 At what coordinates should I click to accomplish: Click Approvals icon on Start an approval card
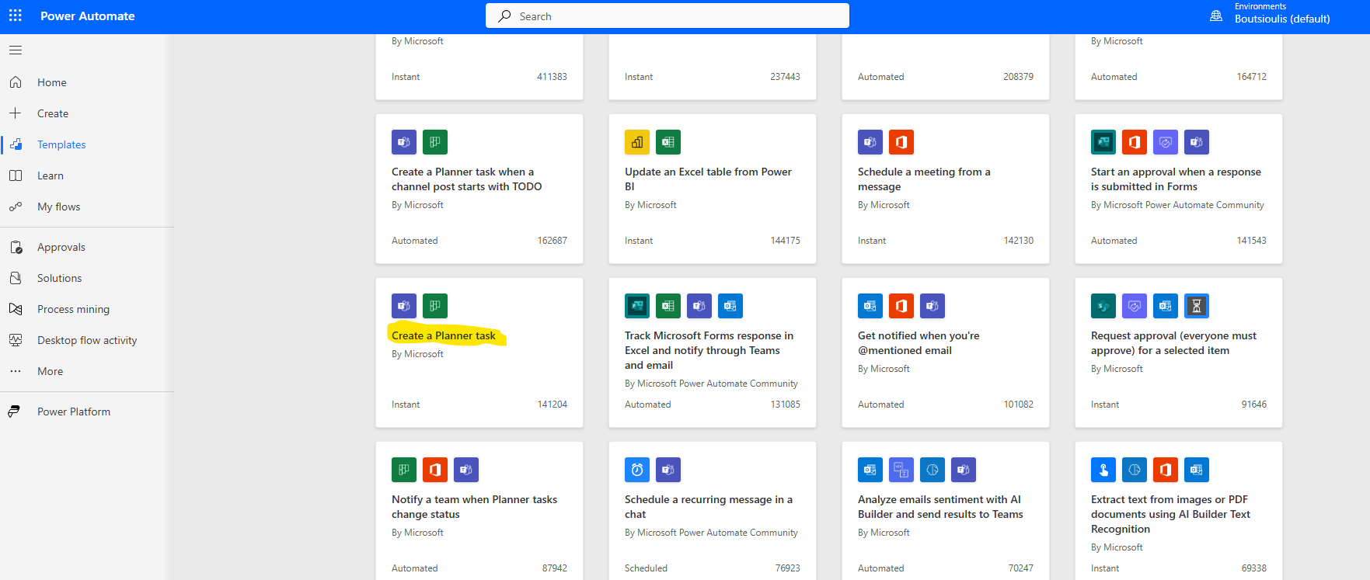point(1166,142)
